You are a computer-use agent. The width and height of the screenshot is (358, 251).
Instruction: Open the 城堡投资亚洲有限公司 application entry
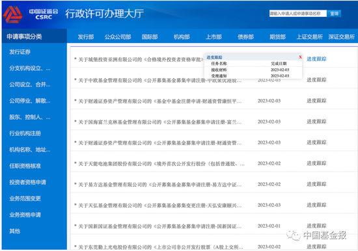[x=141, y=60]
